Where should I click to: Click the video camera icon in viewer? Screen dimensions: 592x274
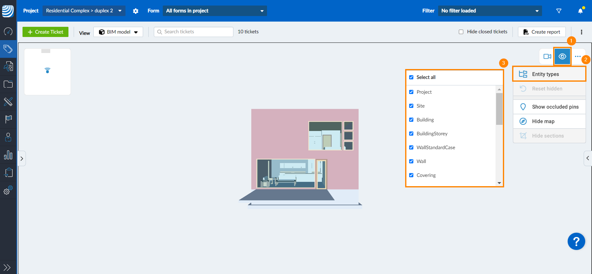[547, 56]
